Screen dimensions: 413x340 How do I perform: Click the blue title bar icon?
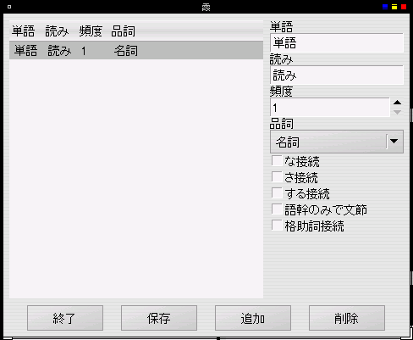[x=385, y=7]
